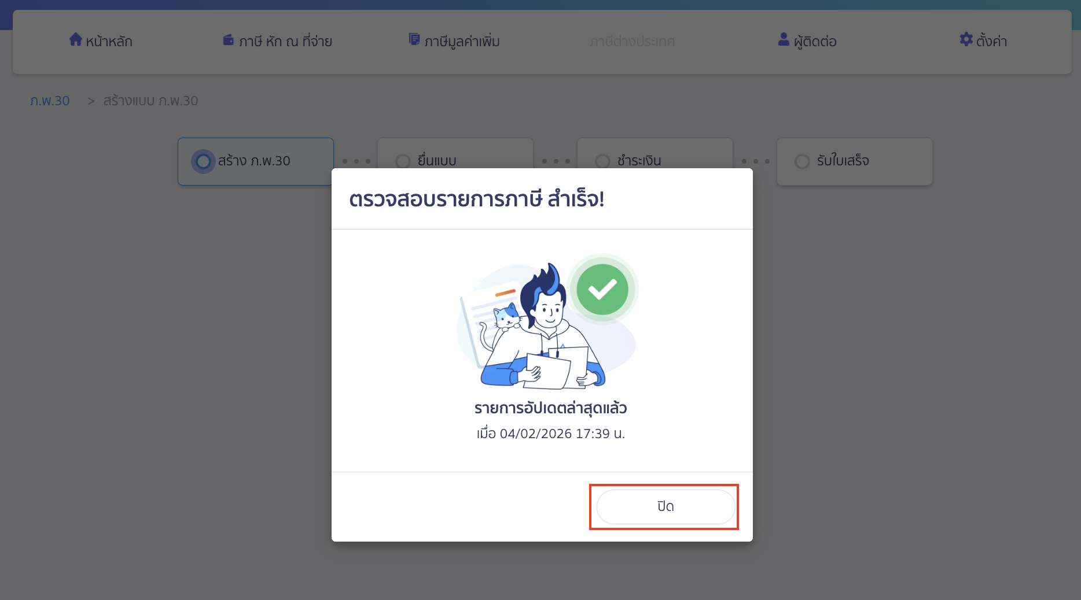Screen dimensions: 1081x600
Task: Click the person icon beside ผู้ติดต่อ
Action: (784, 39)
